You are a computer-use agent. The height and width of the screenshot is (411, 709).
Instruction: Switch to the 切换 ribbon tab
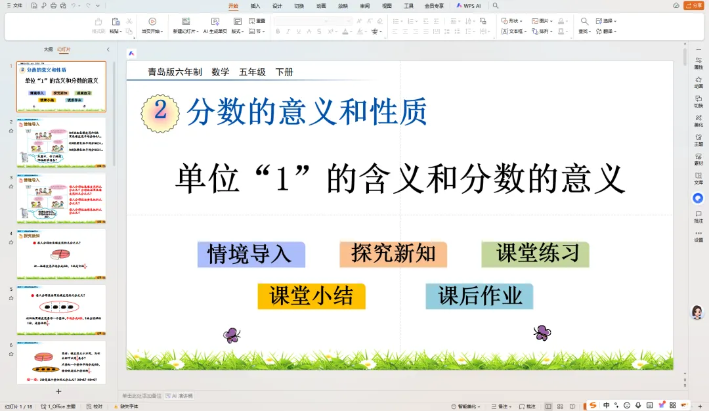299,6
